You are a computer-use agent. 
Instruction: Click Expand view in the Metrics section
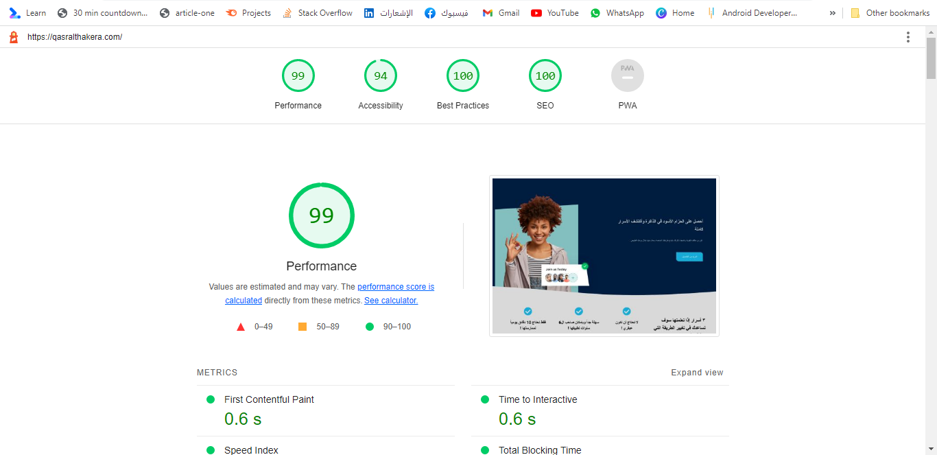point(697,373)
